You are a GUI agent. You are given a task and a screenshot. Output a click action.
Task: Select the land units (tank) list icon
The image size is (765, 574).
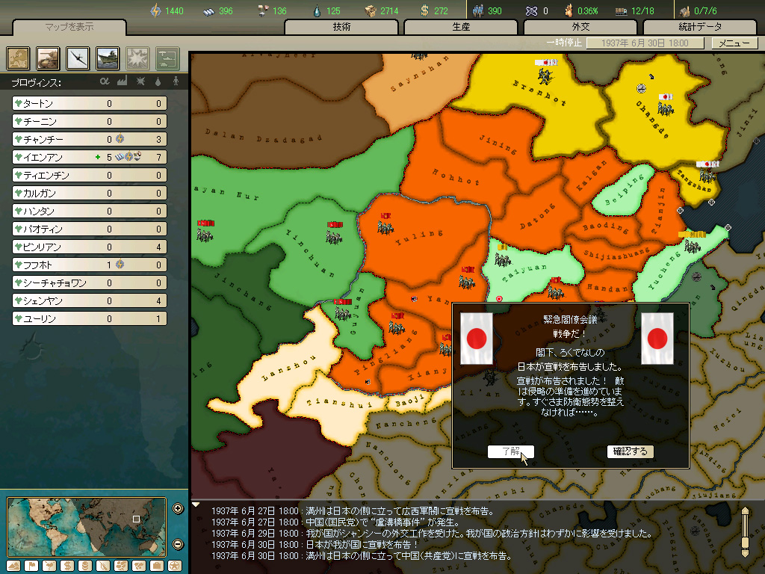[x=48, y=58]
